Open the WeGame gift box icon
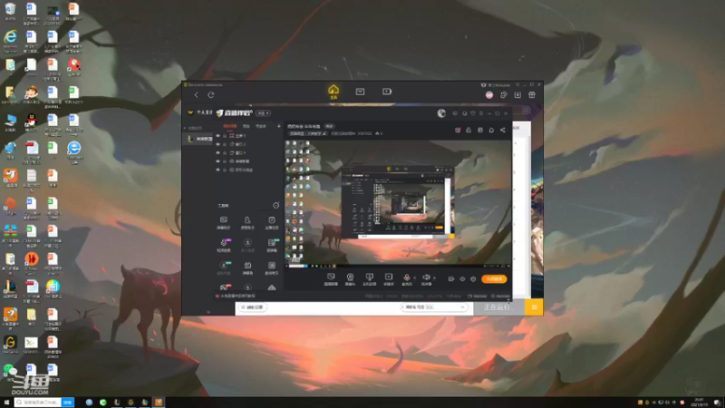 coord(532,95)
